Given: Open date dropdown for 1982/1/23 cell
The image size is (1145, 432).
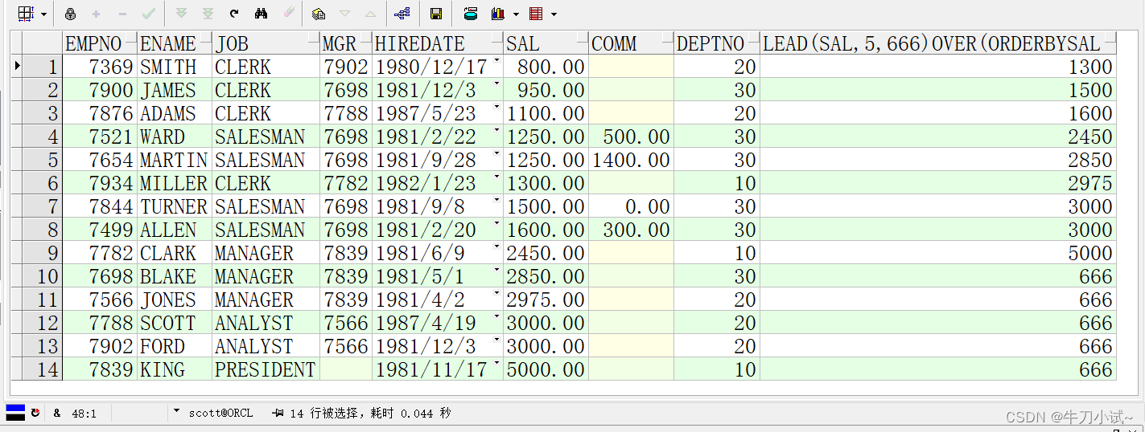Looking at the screenshot, I should (x=496, y=178).
